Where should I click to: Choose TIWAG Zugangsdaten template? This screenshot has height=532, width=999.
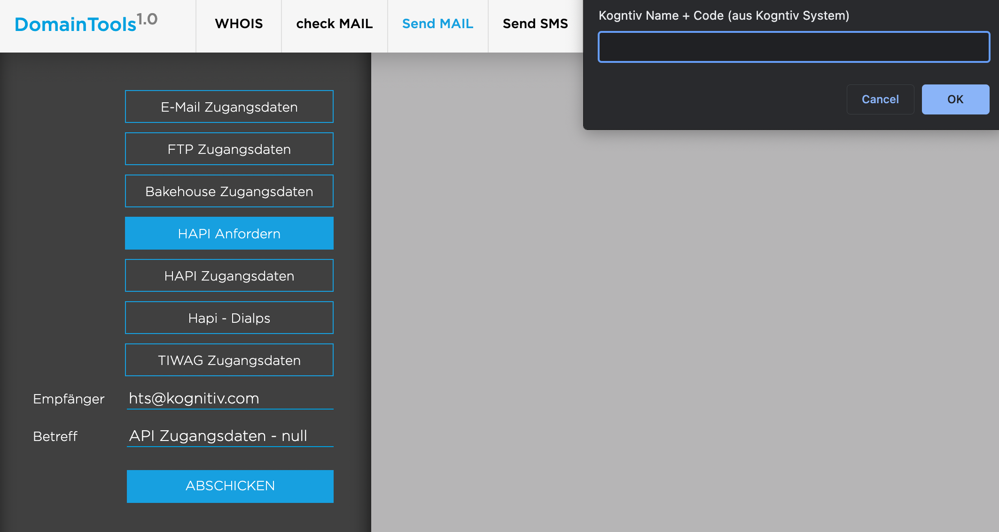[229, 360]
